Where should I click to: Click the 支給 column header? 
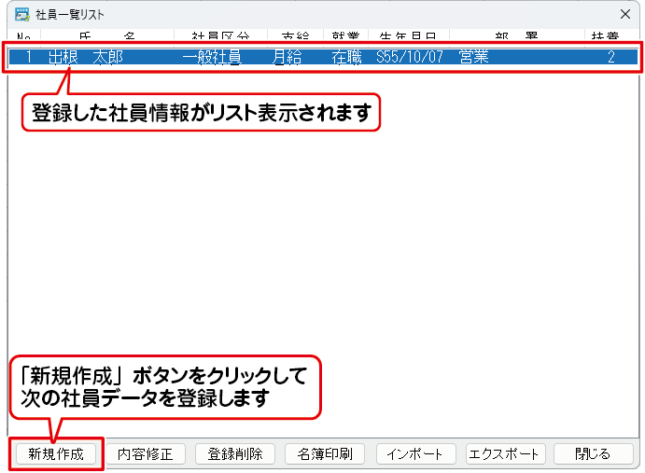(x=294, y=35)
